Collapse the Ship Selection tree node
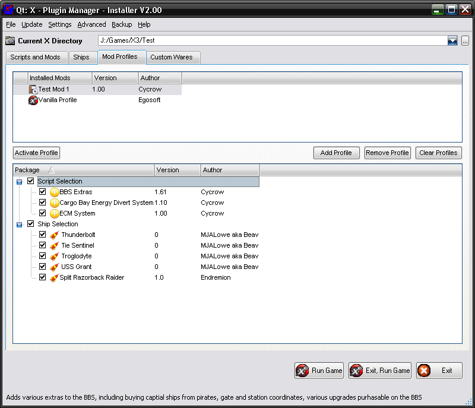 [20, 224]
